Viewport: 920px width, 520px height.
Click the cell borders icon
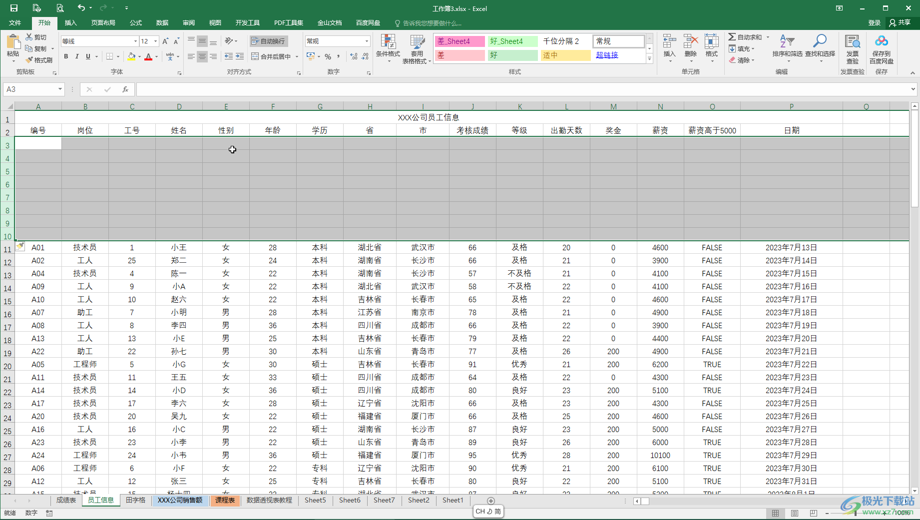click(110, 56)
